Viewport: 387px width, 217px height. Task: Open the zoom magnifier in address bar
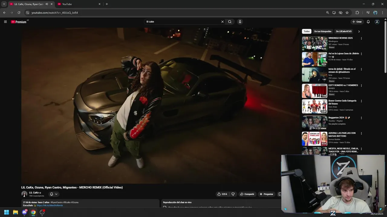(327, 13)
